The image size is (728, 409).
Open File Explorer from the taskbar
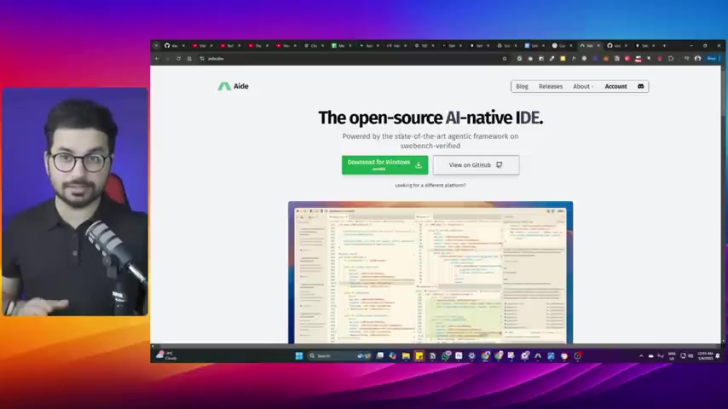pos(406,355)
